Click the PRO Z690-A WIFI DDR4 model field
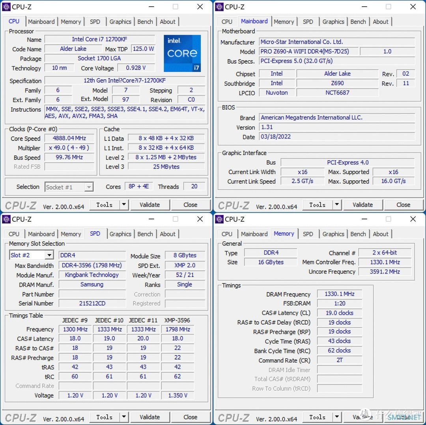Image resolution: width=426 pixels, height=425 pixels. coord(308,51)
